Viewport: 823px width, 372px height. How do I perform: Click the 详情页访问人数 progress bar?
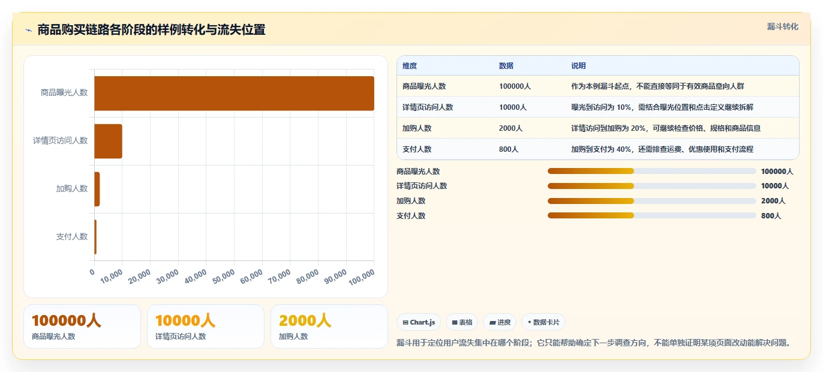(652, 186)
